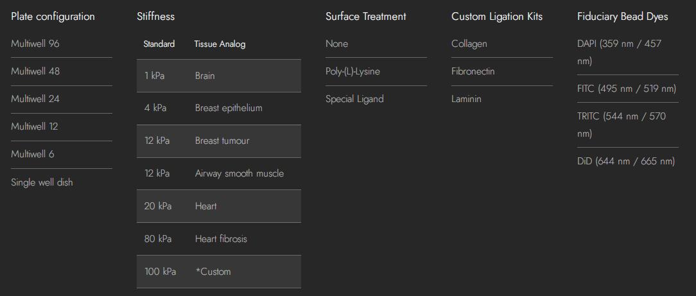
Task: Select the Multiwell 96 plate option
Action: (35, 44)
